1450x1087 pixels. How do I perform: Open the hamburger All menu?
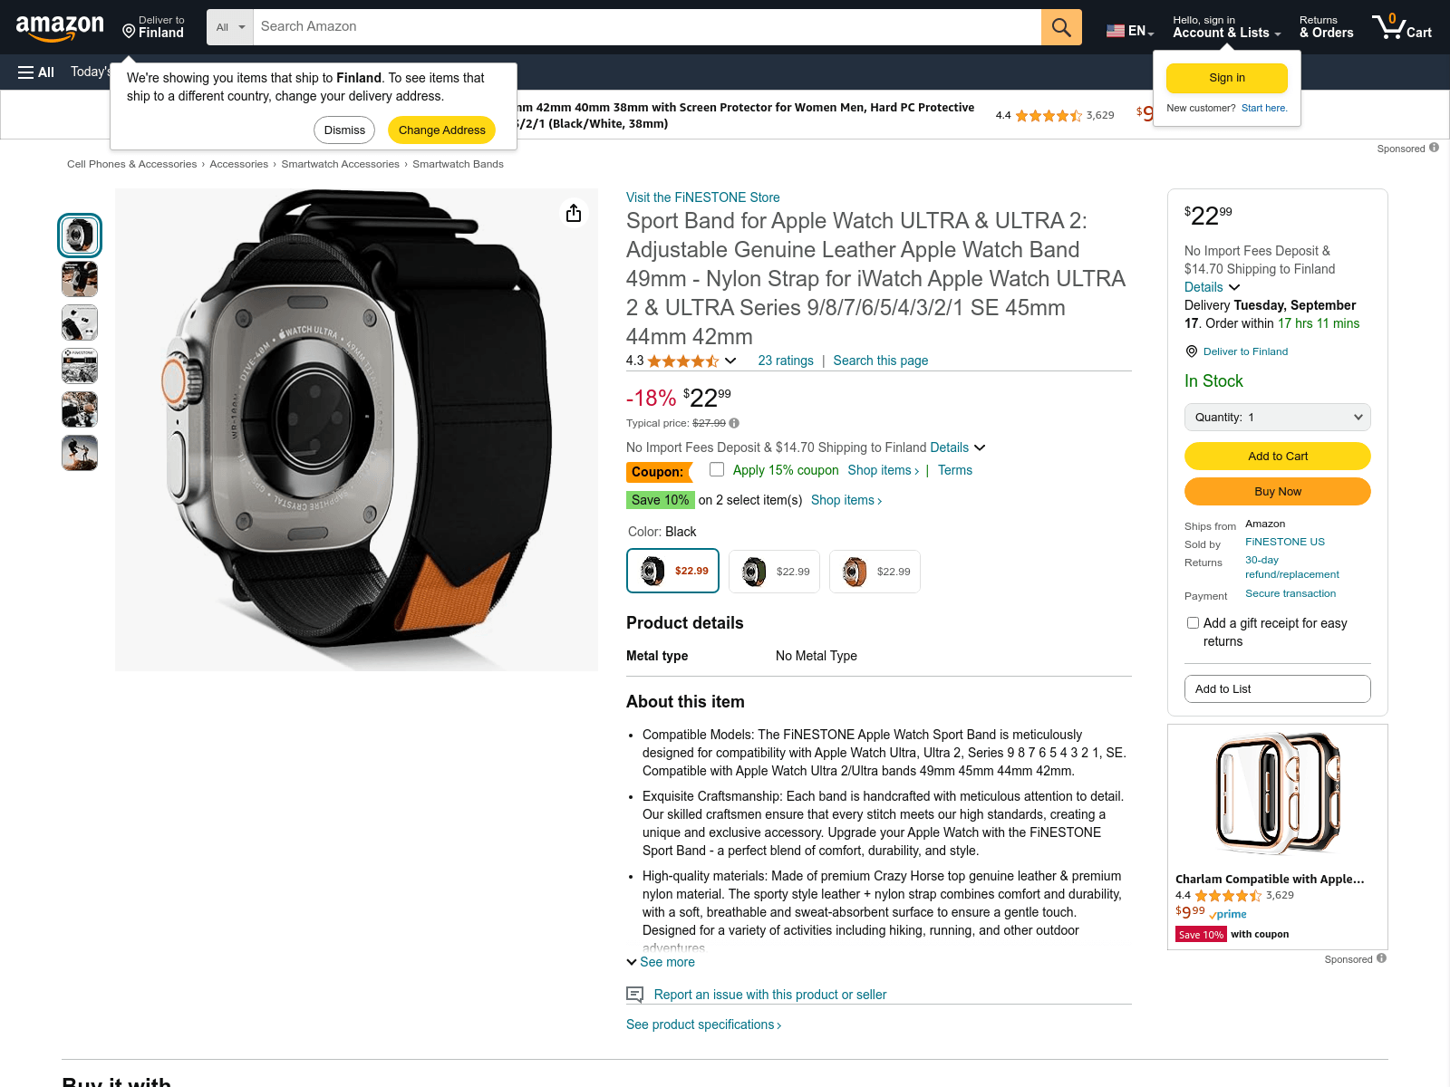click(x=36, y=72)
